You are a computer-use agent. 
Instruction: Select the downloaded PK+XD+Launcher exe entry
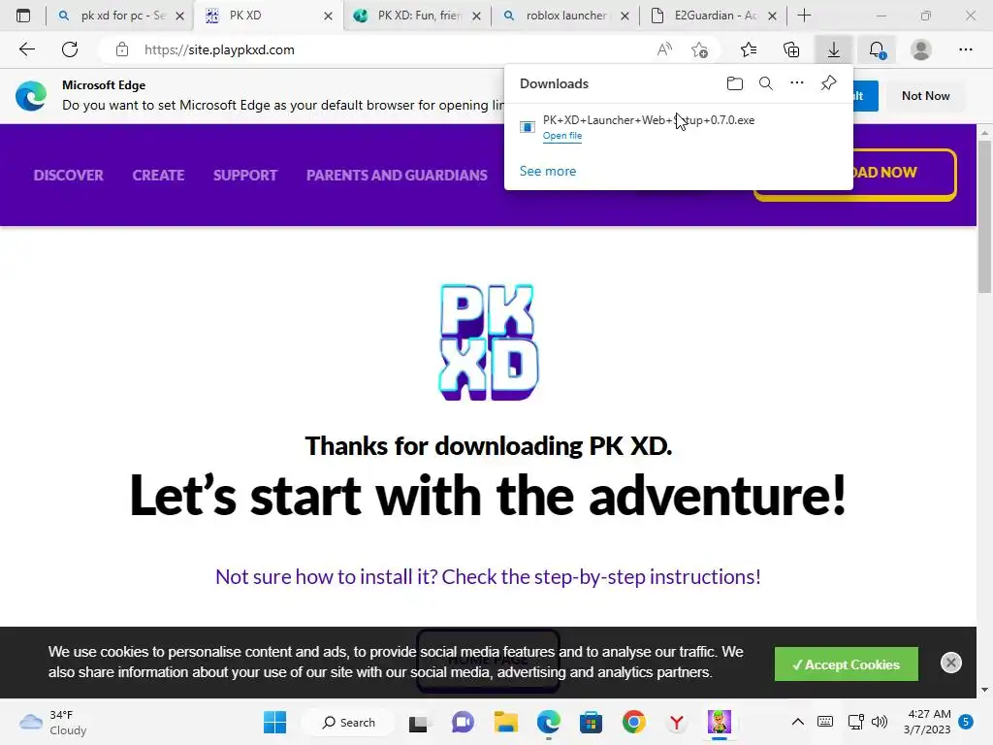tap(678, 127)
